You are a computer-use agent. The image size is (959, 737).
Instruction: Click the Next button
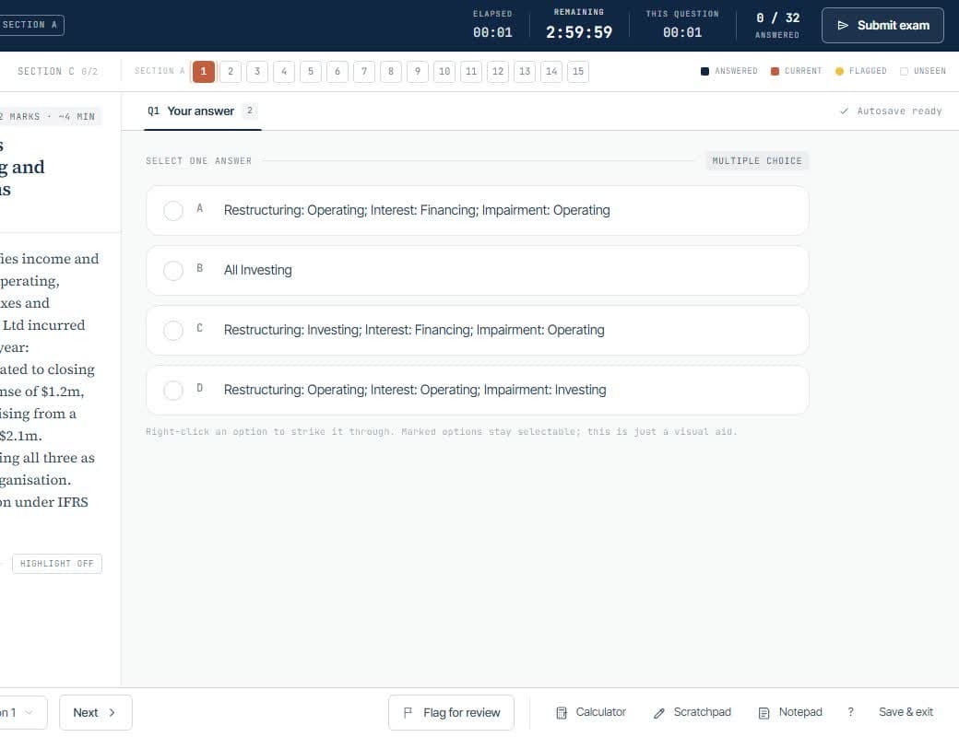tap(95, 712)
